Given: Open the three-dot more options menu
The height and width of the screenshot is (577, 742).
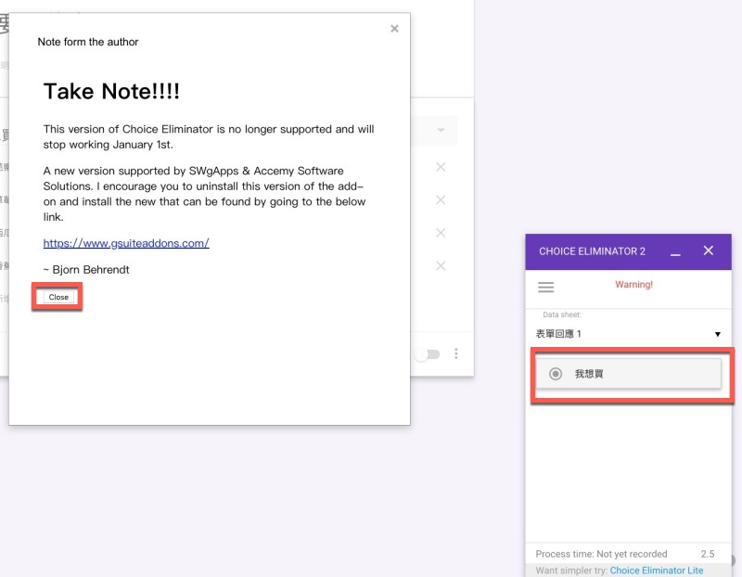Looking at the screenshot, I should click(x=455, y=353).
